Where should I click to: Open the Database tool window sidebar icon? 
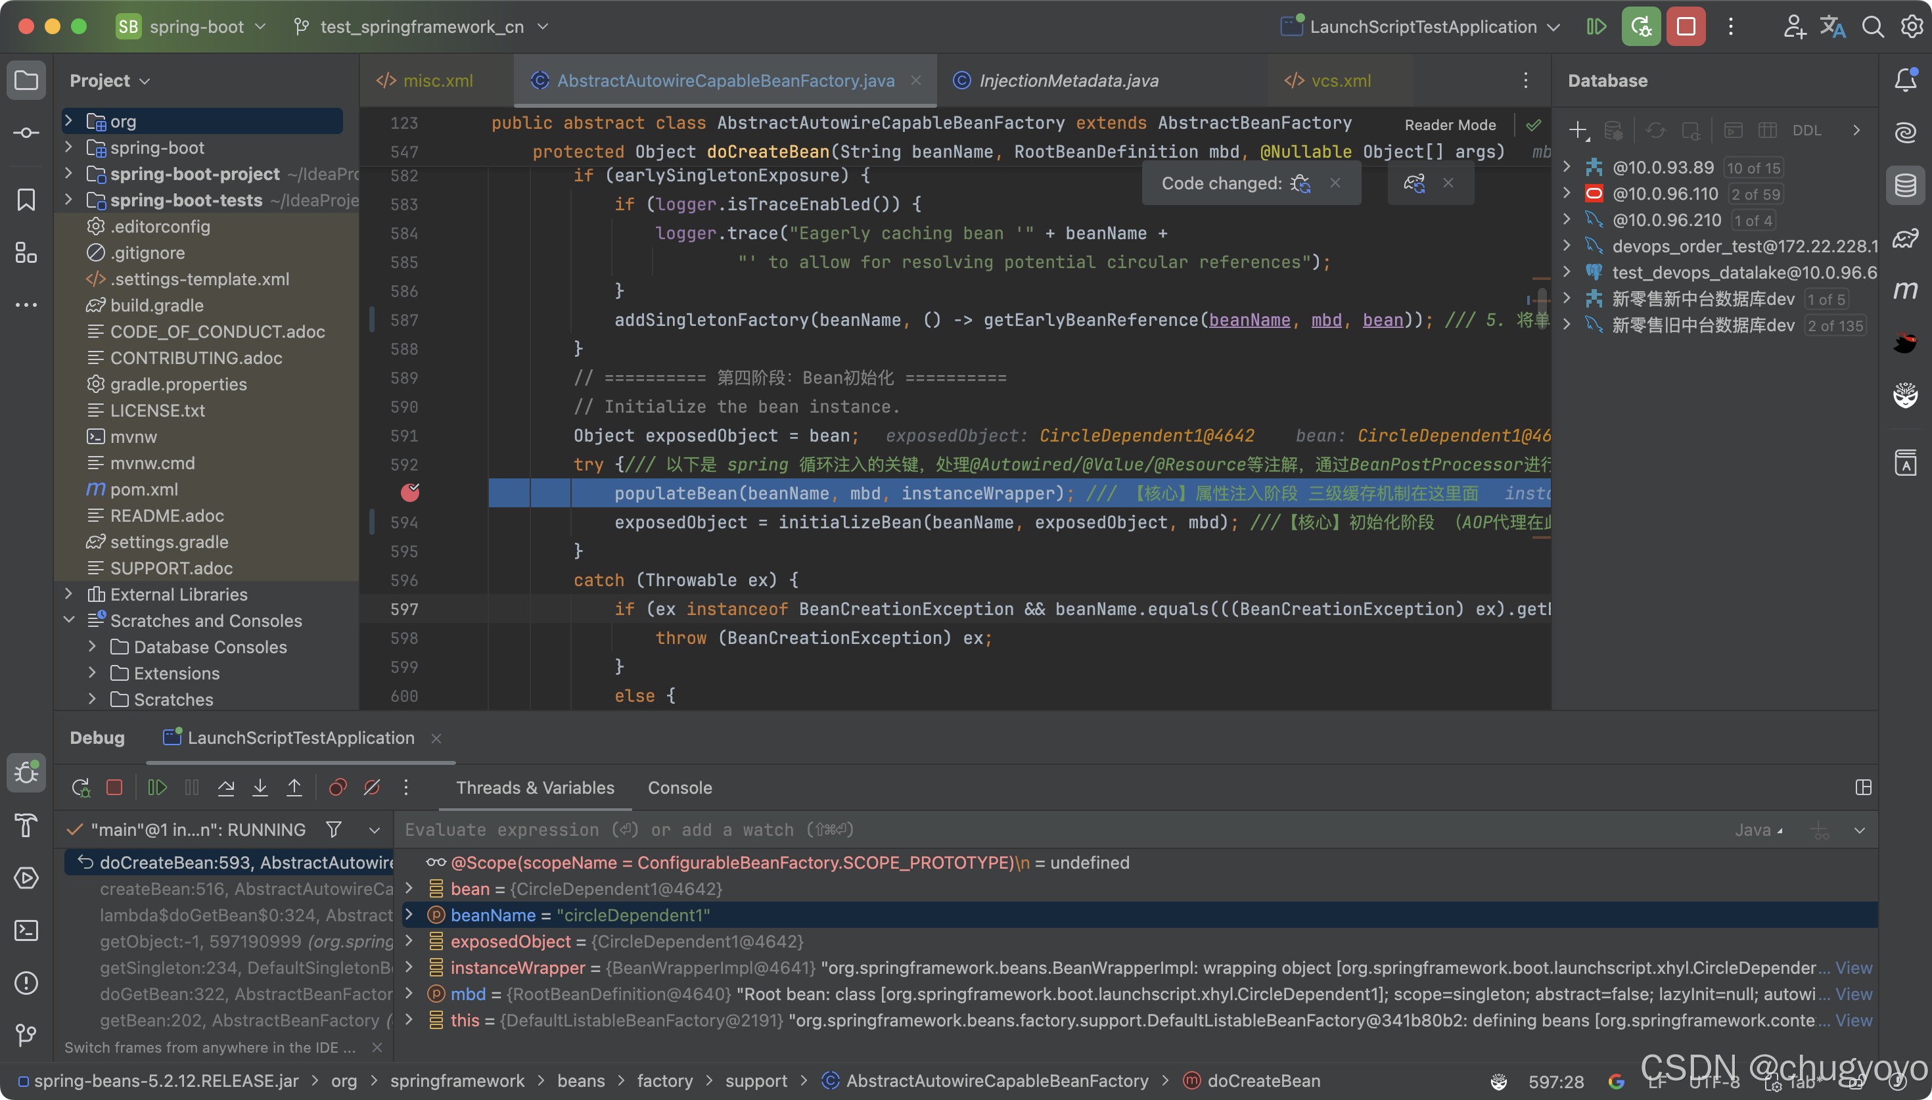(x=1905, y=186)
